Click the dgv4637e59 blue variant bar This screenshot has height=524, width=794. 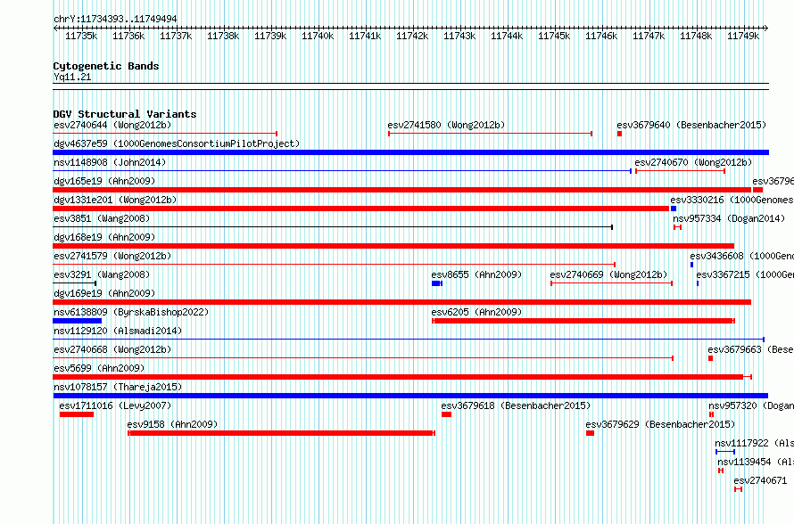pyautogui.click(x=410, y=152)
